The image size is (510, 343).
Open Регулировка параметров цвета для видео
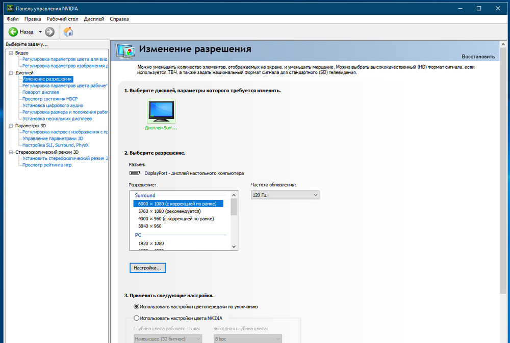click(65, 59)
